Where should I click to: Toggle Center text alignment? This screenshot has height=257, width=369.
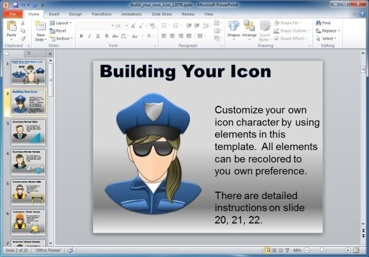(172, 36)
